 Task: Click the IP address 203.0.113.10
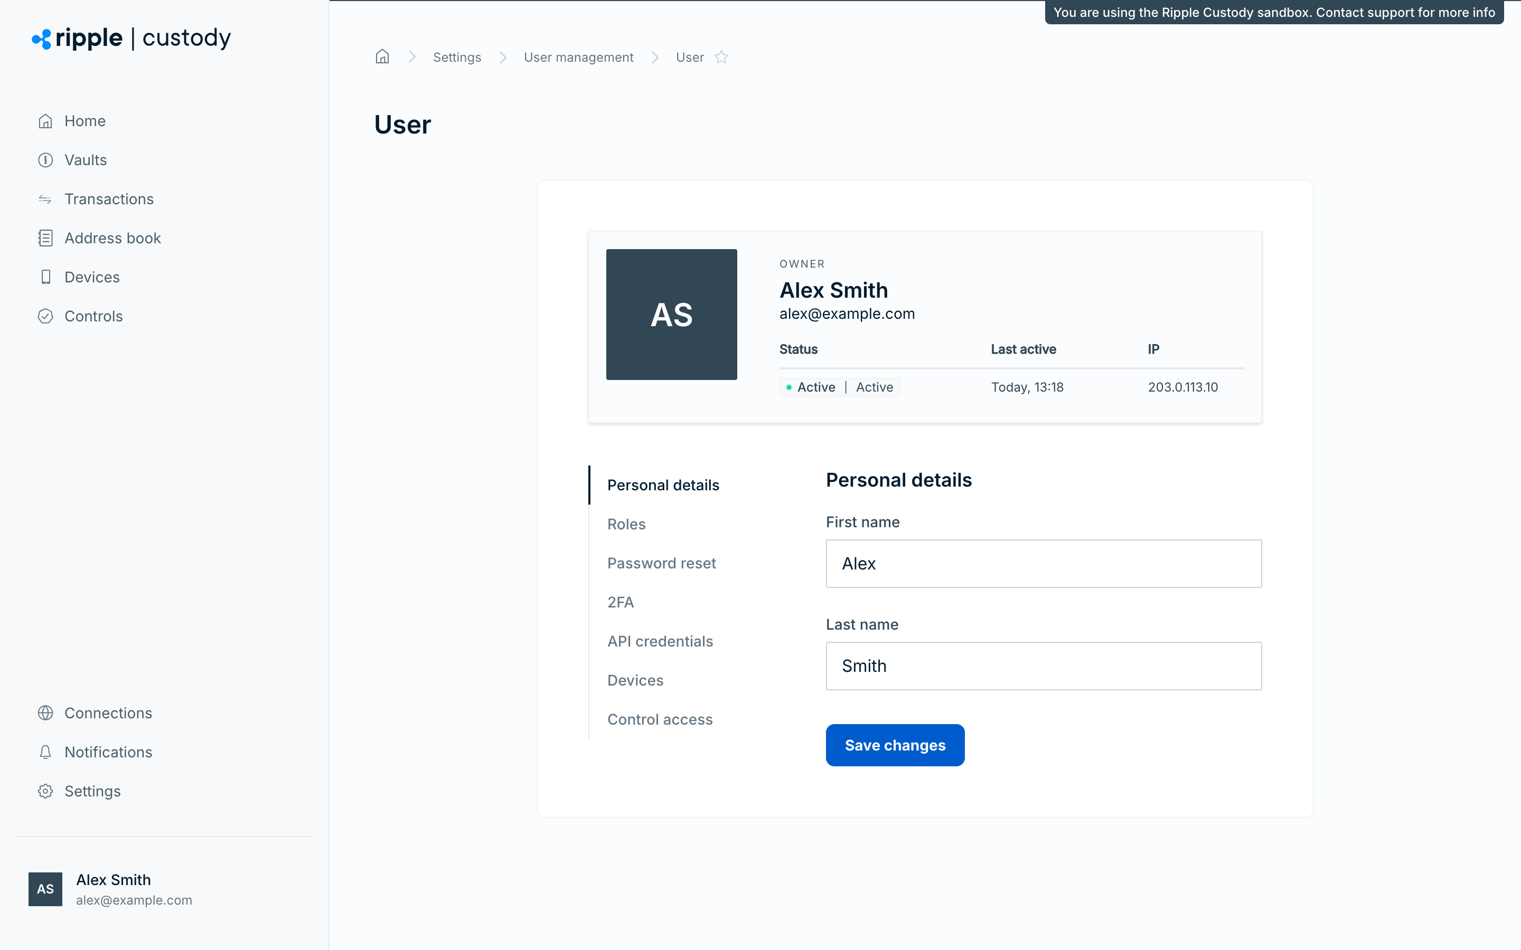coord(1183,387)
